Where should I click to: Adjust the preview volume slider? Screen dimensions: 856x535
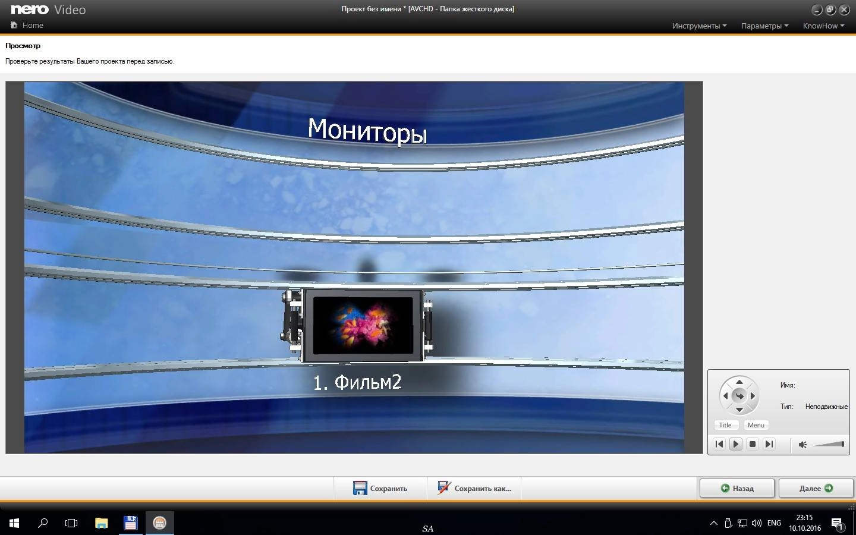coord(828,444)
